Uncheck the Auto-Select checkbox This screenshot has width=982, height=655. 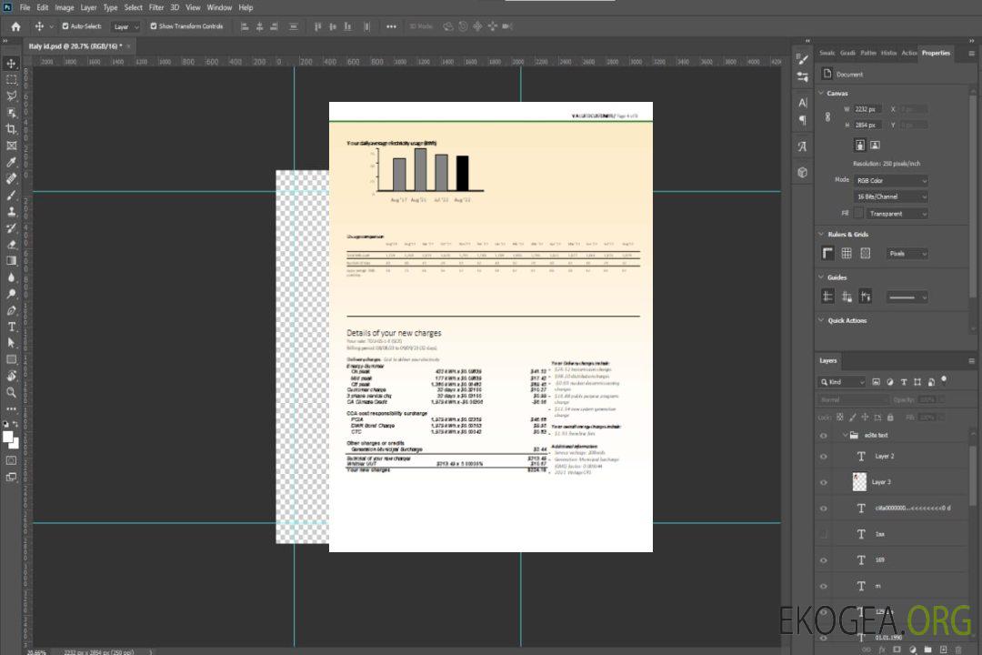pos(65,26)
